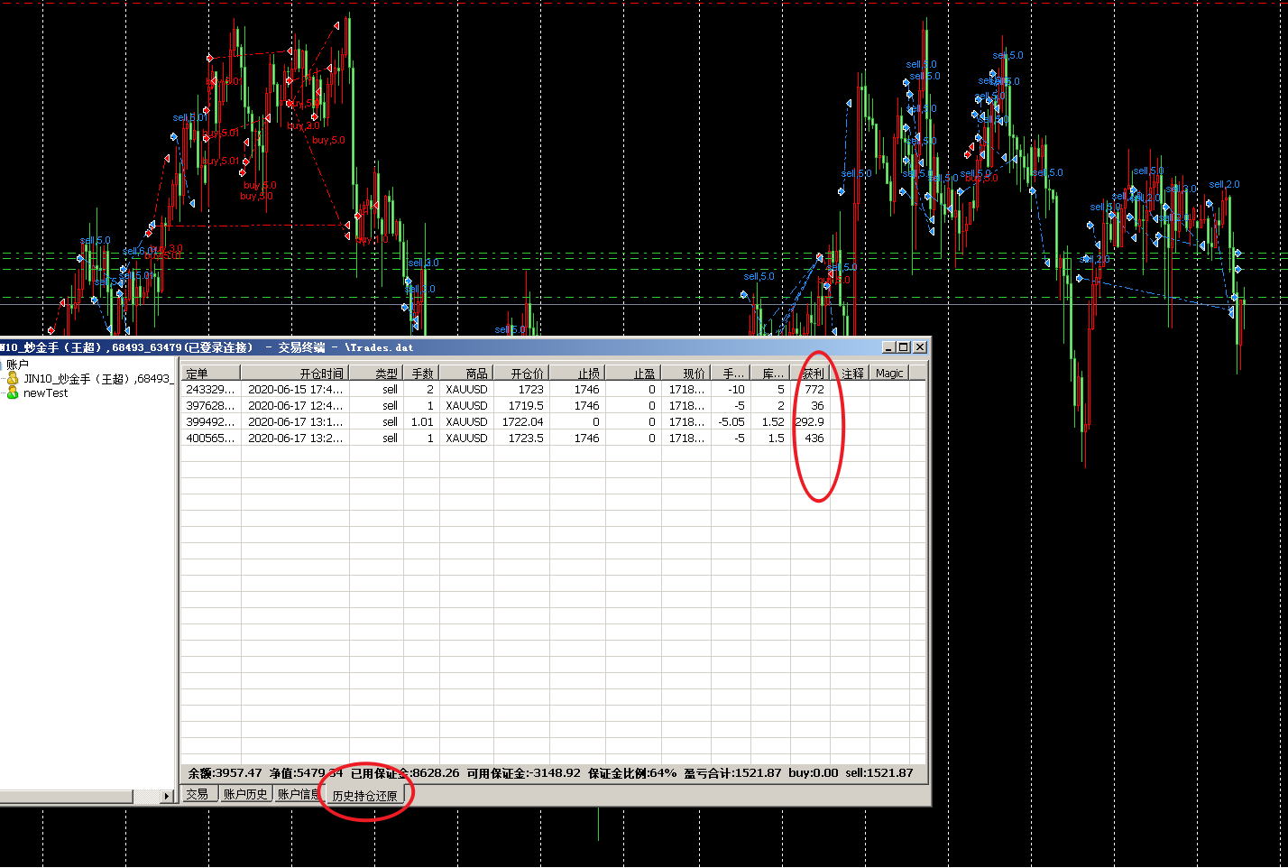Expand the 账户 tree root node
Viewport: 1288px width, 868px height.
[17, 365]
